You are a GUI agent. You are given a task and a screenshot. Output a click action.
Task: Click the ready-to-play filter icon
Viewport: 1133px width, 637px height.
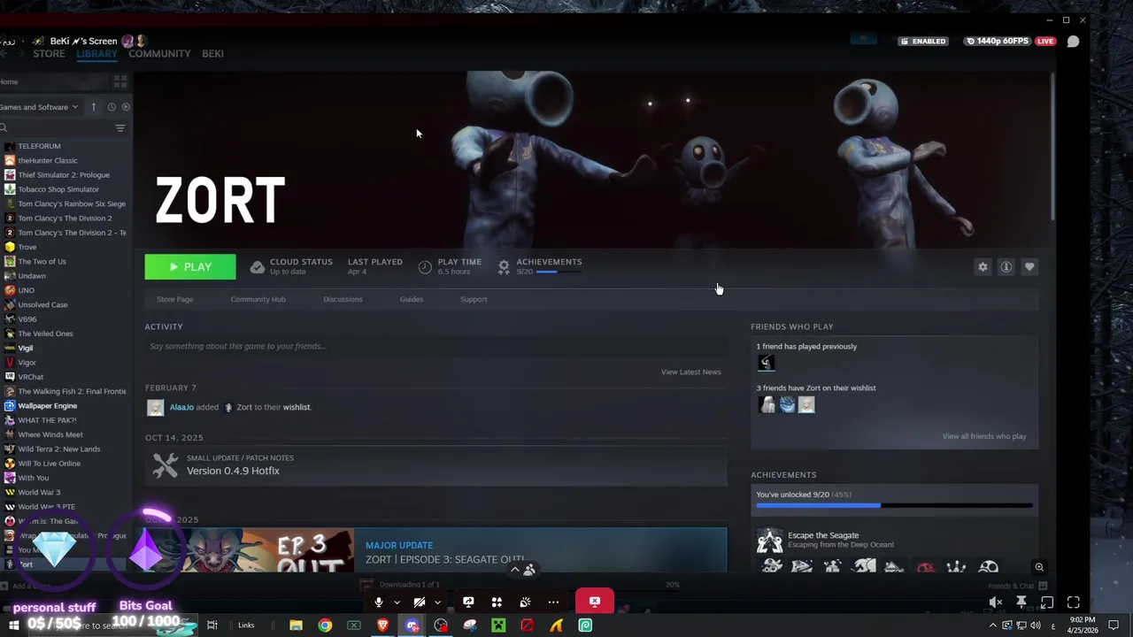click(126, 107)
